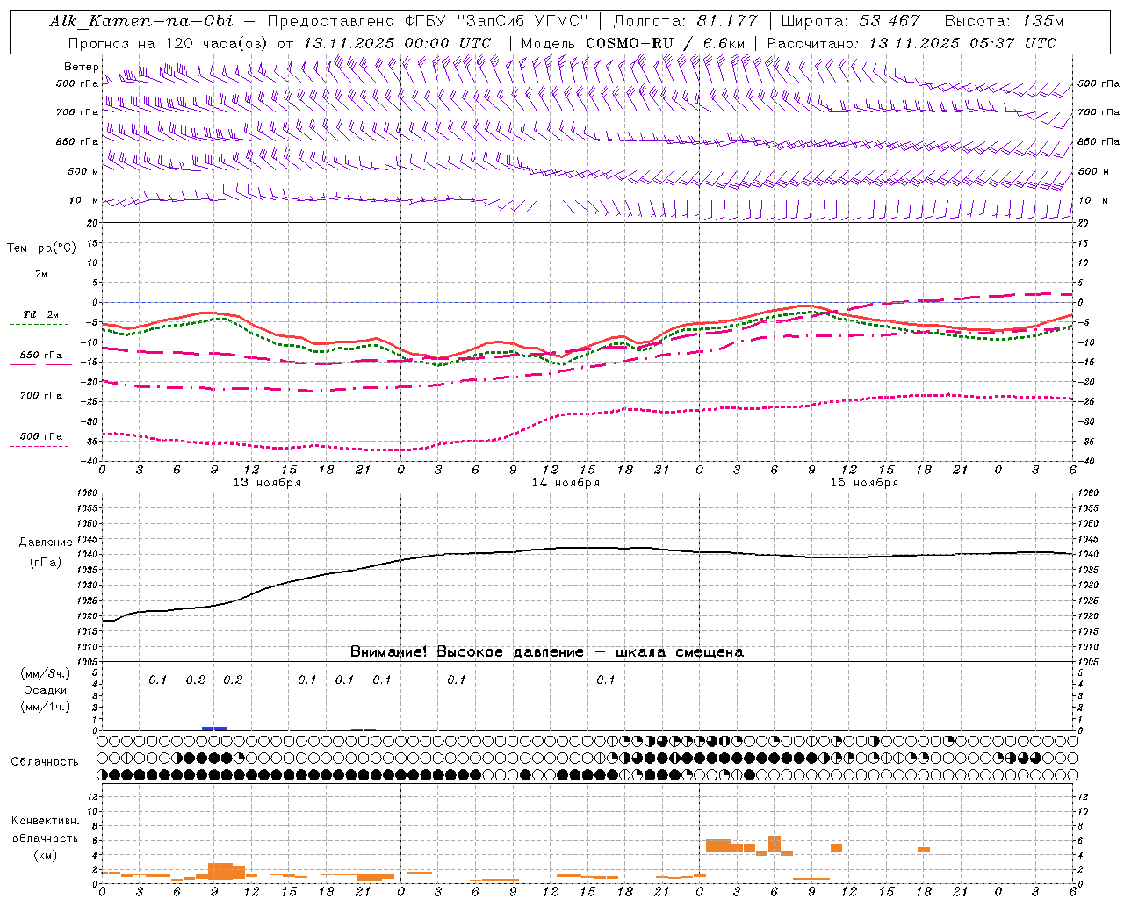The height and width of the screenshot is (899, 1124).
Task: Click the 1060 value on left pressure axis
Action: point(88,493)
